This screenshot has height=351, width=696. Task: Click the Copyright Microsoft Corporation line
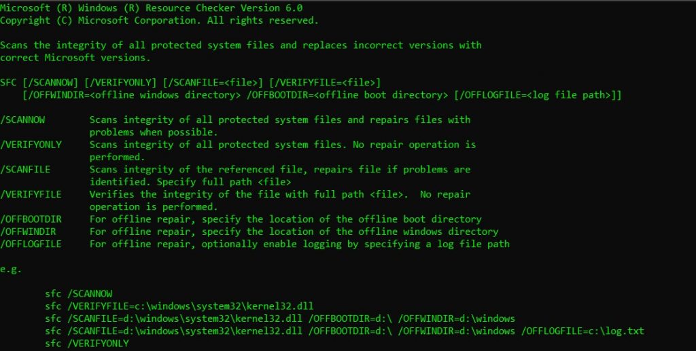159,20
